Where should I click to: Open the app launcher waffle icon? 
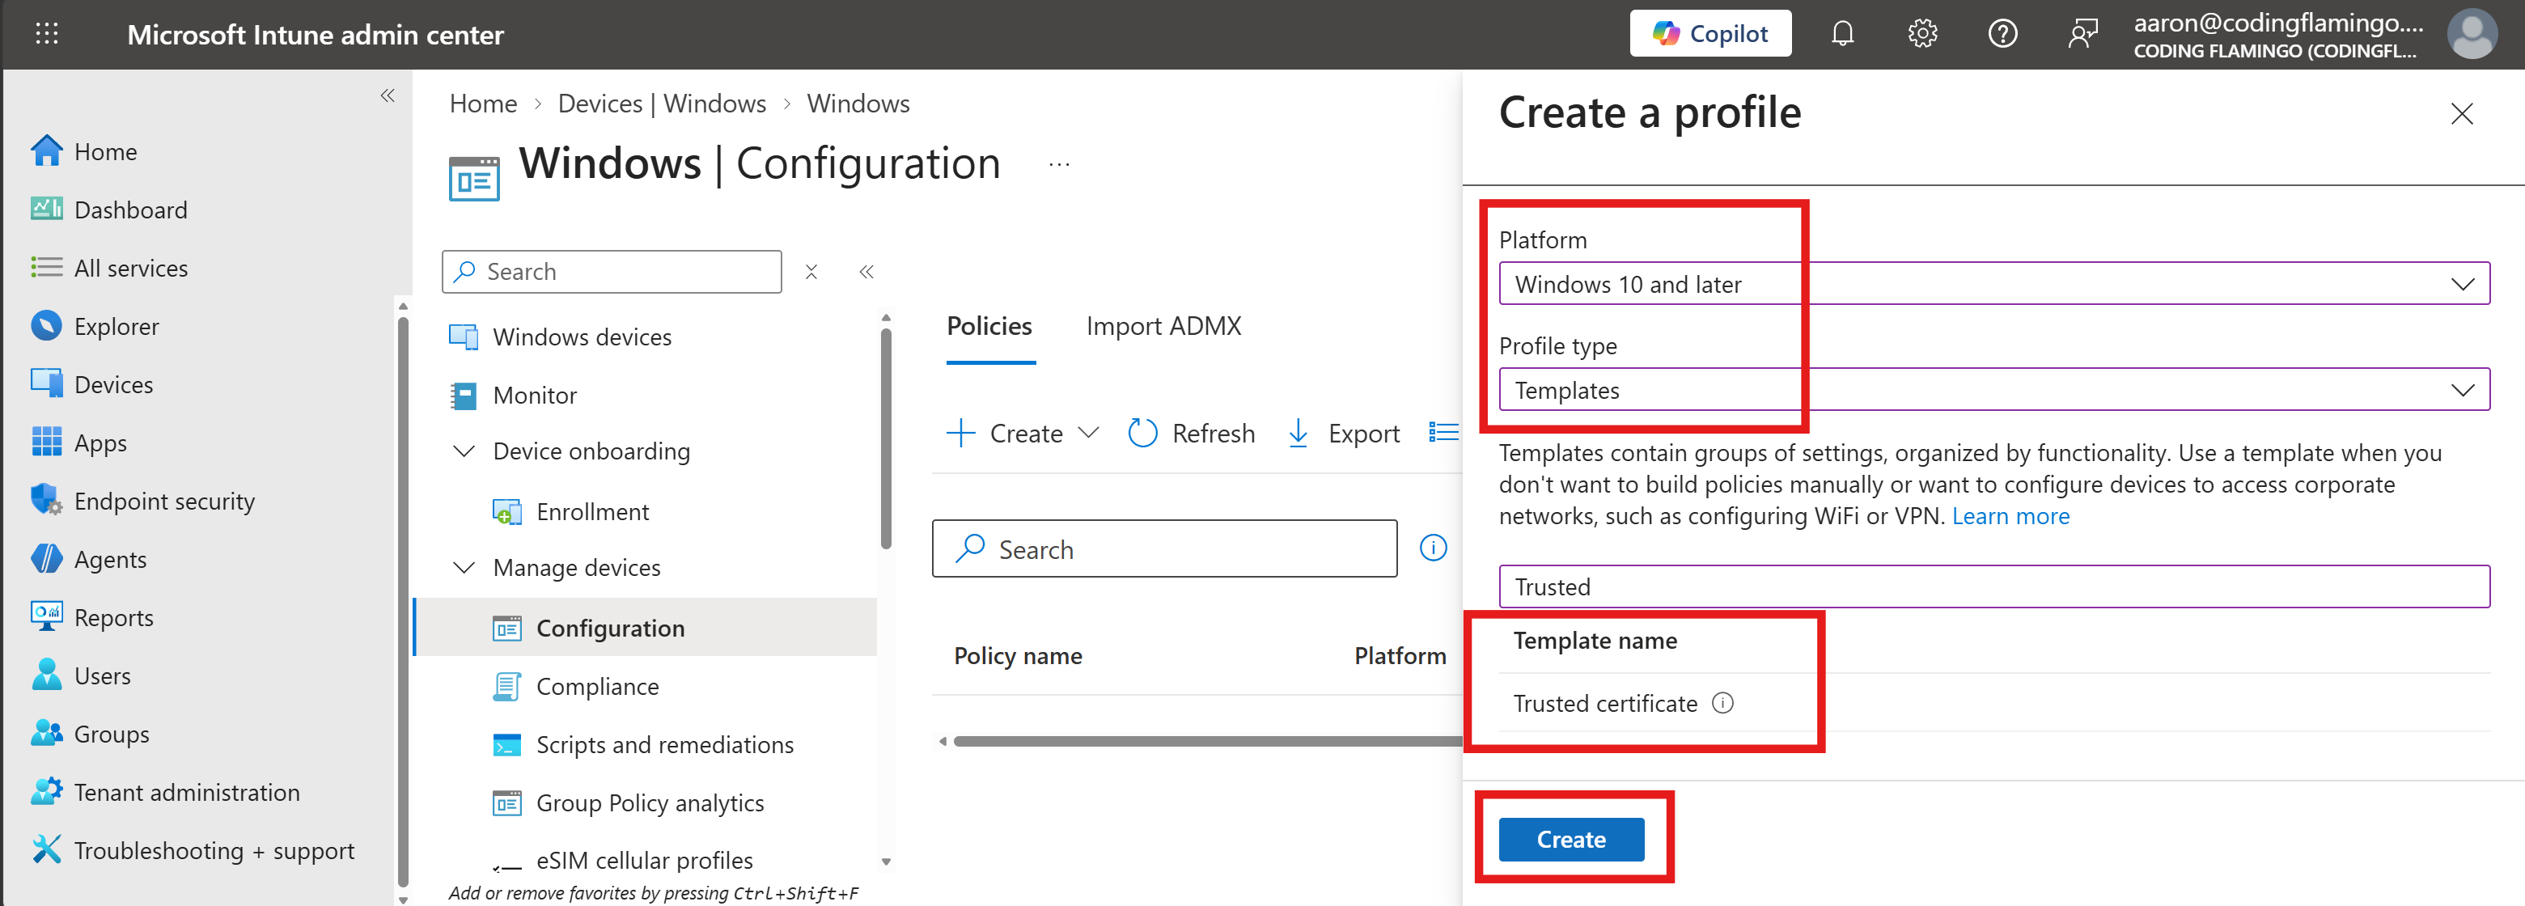tap(46, 34)
